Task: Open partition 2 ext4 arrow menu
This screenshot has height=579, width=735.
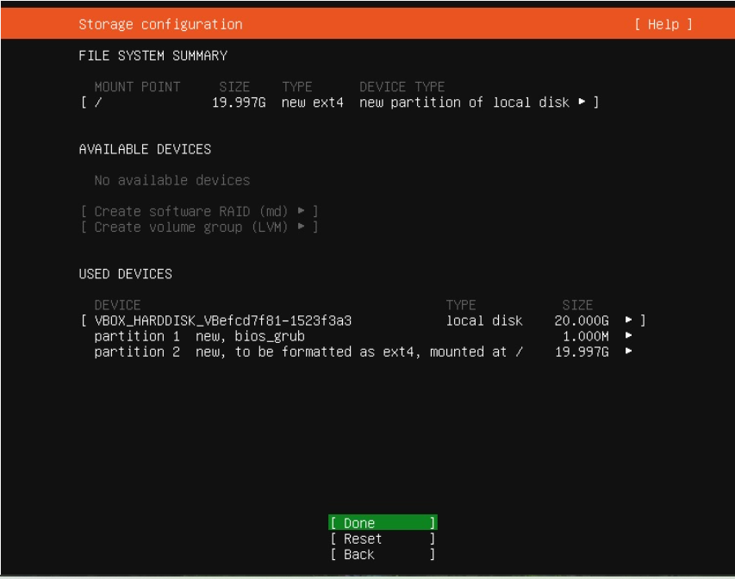Action: tap(629, 352)
